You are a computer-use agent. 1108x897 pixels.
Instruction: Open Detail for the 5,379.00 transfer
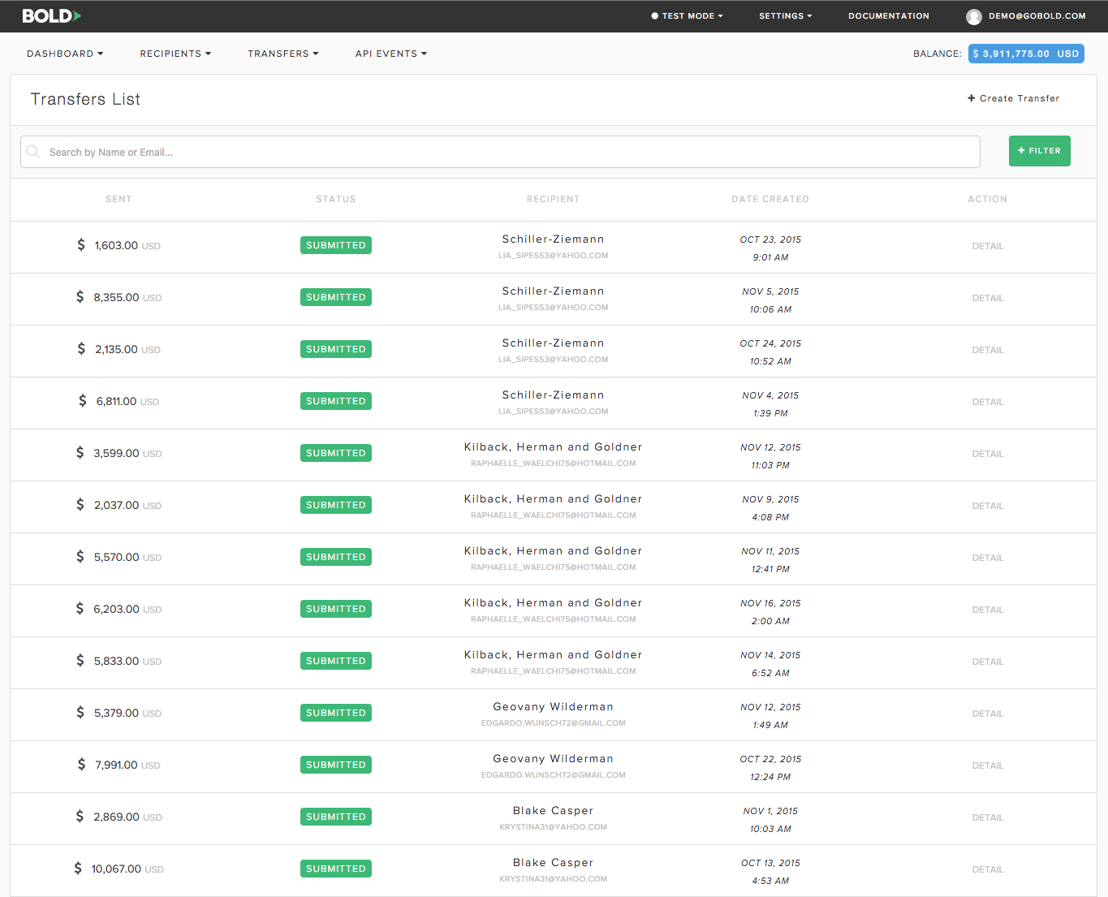[x=988, y=714]
